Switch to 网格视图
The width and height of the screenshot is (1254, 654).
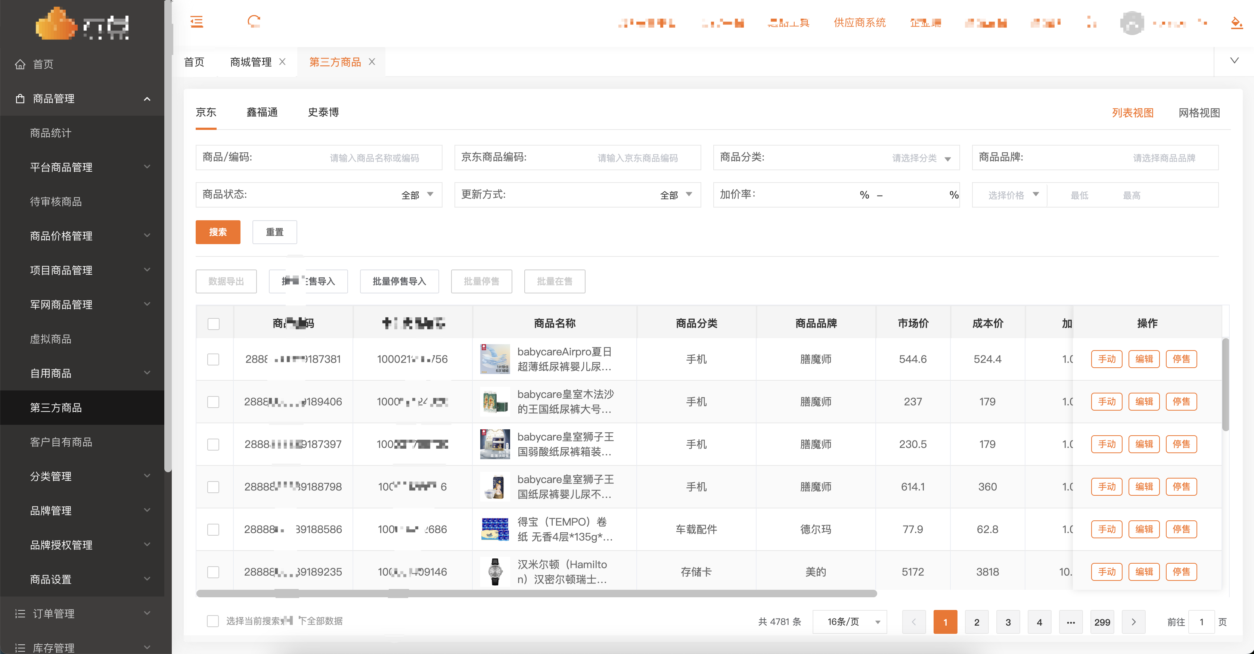(x=1199, y=113)
